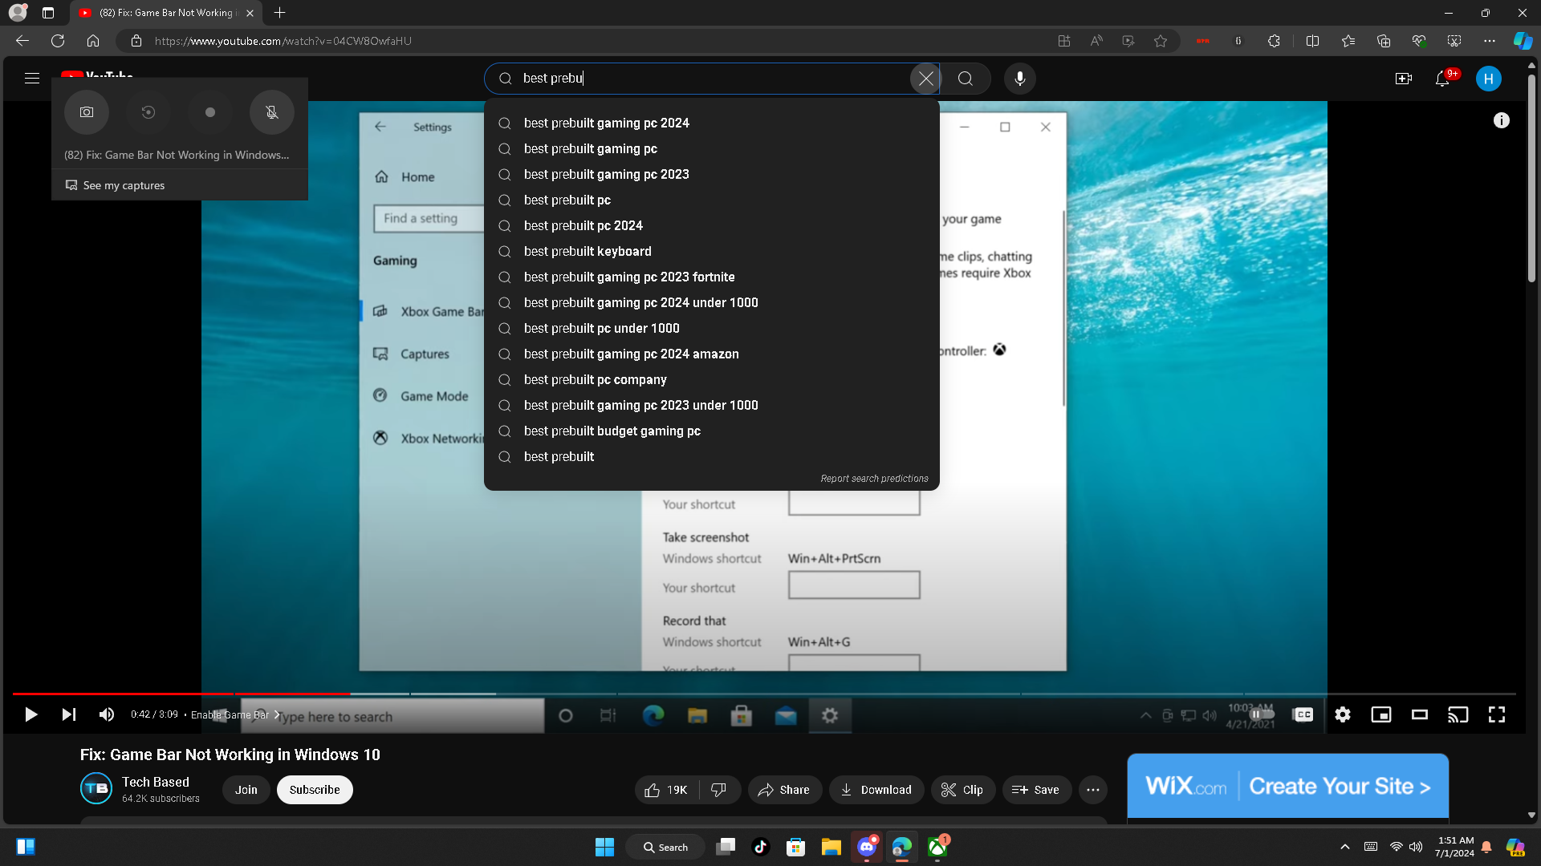Refresh the YouTube page
Screen dimensions: 1541x866
[x=58, y=41]
